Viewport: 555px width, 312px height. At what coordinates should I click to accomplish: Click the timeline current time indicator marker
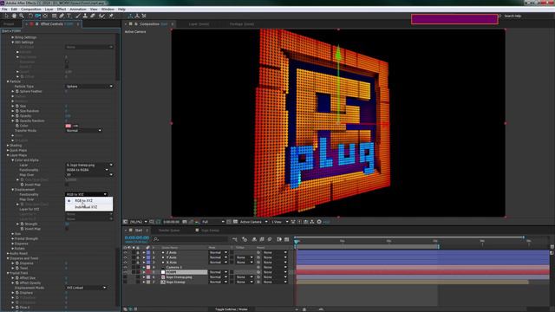pos(297,242)
